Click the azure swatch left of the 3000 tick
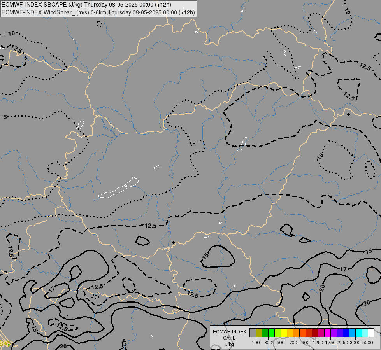The image size is (381, 350). (352, 332)
